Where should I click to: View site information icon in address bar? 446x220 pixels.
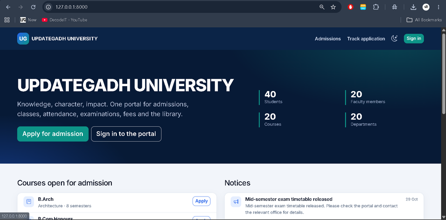coord(48,7)
